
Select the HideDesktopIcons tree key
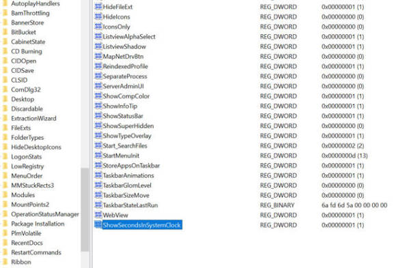36,147
